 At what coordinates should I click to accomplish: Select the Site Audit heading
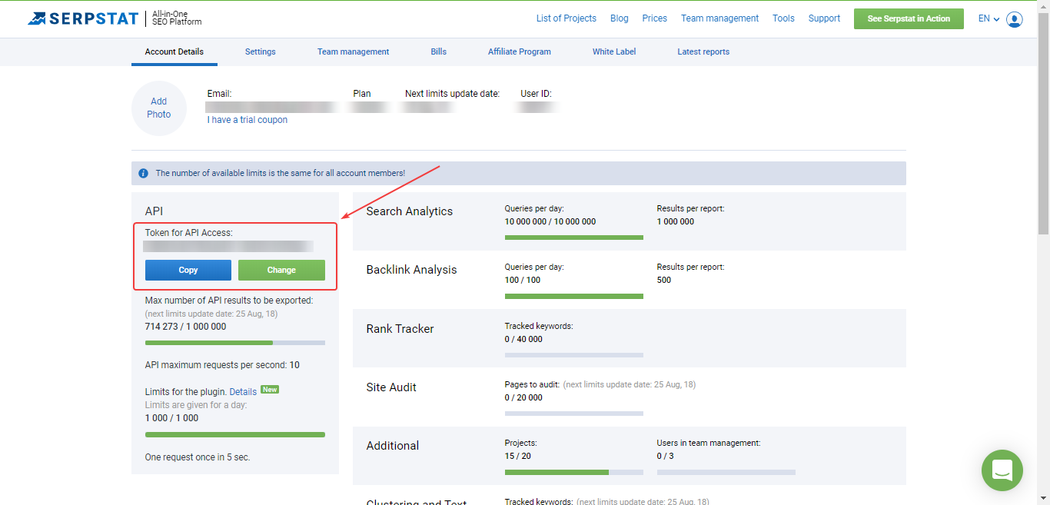click(x=391, y=387)
